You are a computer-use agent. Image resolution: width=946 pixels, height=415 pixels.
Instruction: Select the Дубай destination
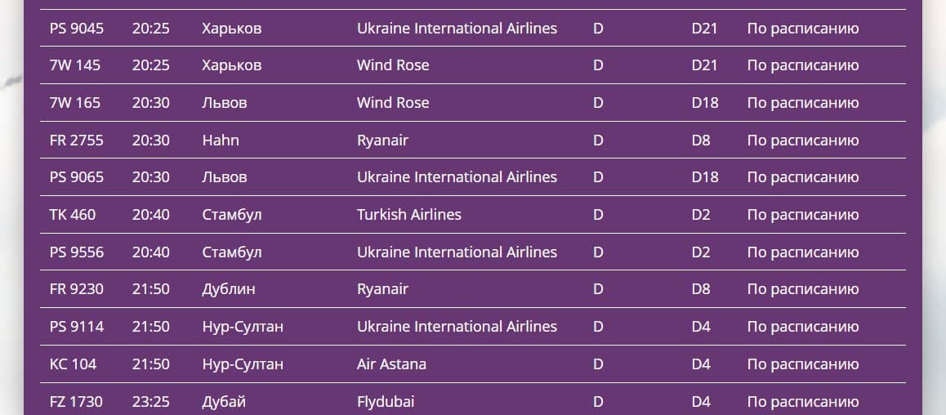[x=224, y=402]
